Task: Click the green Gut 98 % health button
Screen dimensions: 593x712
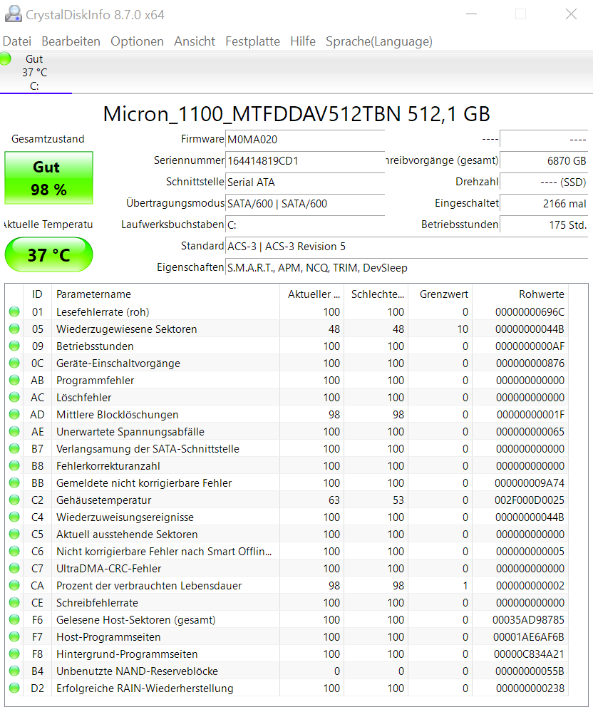Action: [x=48, y=178]
